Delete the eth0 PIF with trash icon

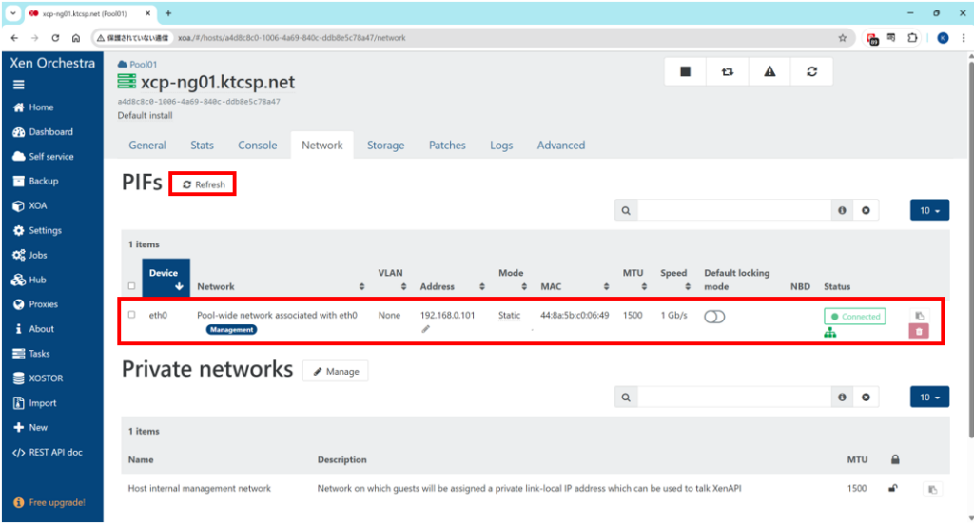pos(919,331)
